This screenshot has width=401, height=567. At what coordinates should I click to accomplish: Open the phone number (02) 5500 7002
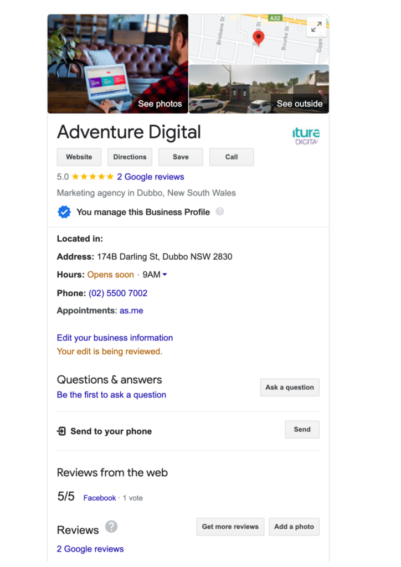pyautogui.click(x=118, y=293)
